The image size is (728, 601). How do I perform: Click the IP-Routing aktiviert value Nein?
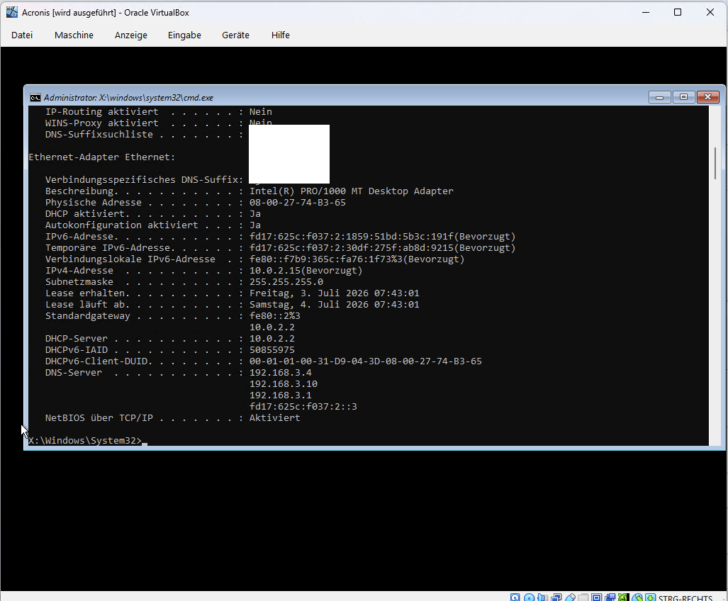point(260,112)
